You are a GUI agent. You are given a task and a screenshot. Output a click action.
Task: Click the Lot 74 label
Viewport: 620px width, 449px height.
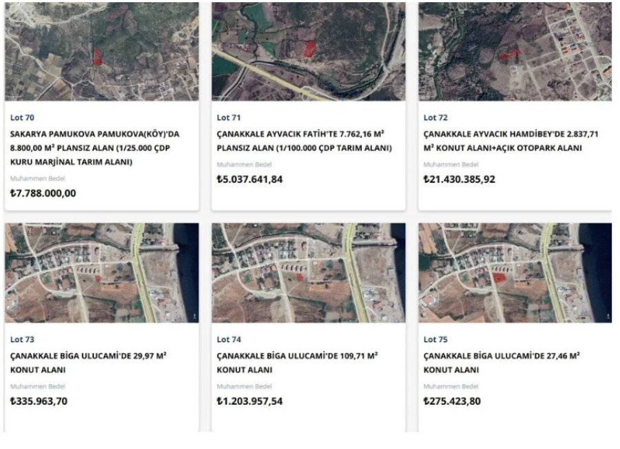pos(229,339)
